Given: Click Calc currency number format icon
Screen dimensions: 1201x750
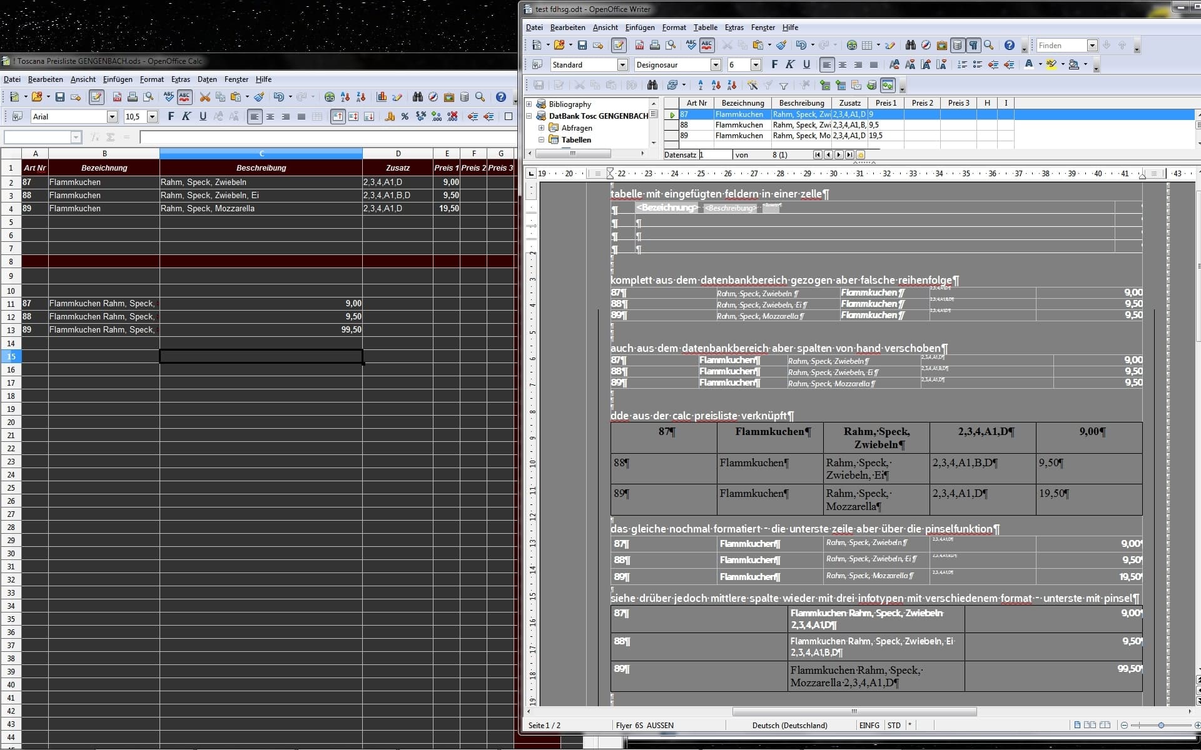Looking at the screenshot, I should click(390, 117).
